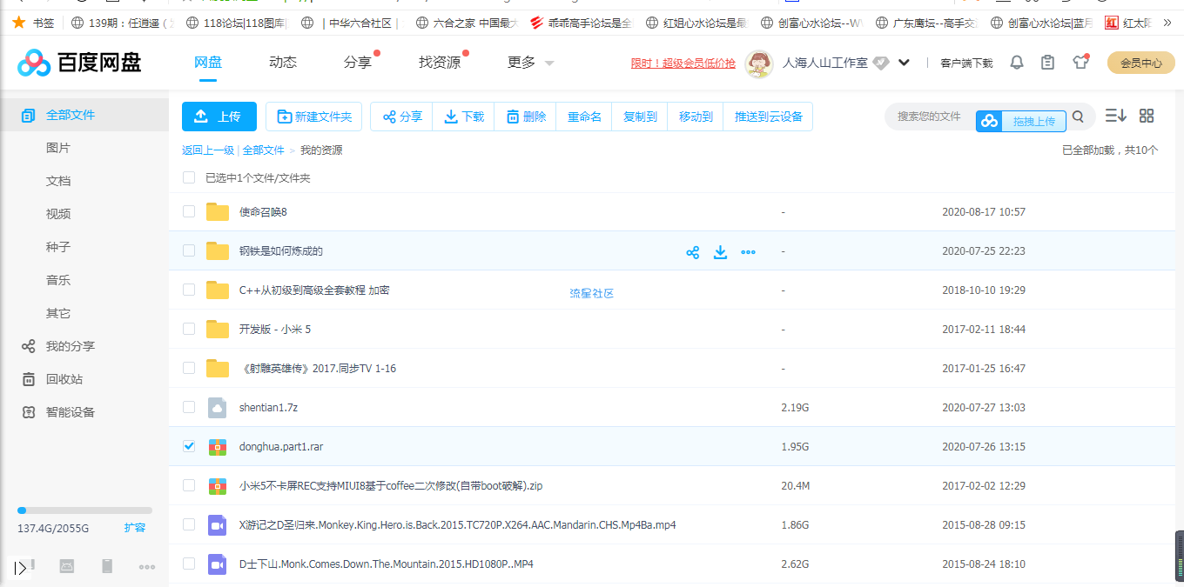Select 图片 category in the sidebar
The image size is (1184, 587).
tap(58, 148)
